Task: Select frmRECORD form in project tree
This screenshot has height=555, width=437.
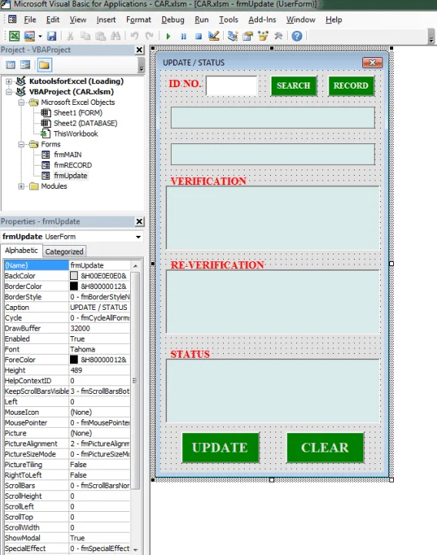Action: (x=73, y=165)
